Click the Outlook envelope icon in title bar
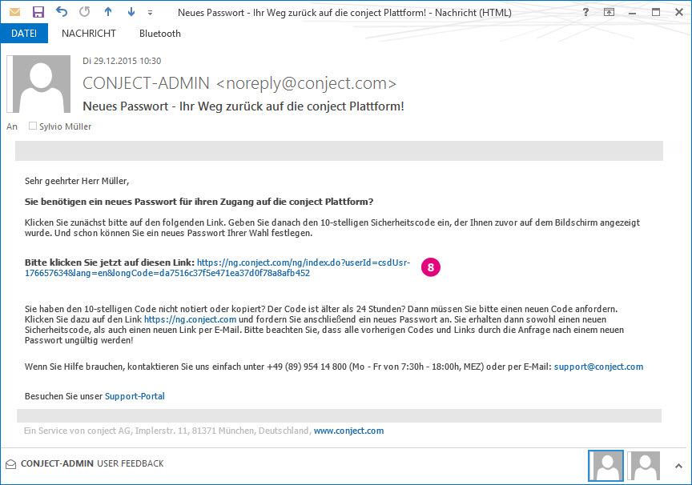The image size is (692, 485). pyautogui.click(x=14, y=12)
